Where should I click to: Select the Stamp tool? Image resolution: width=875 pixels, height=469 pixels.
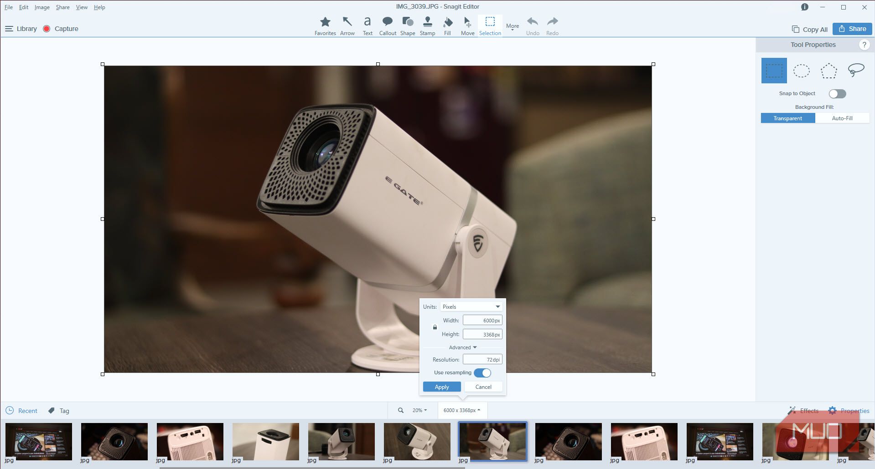click(x=427, y=26)
